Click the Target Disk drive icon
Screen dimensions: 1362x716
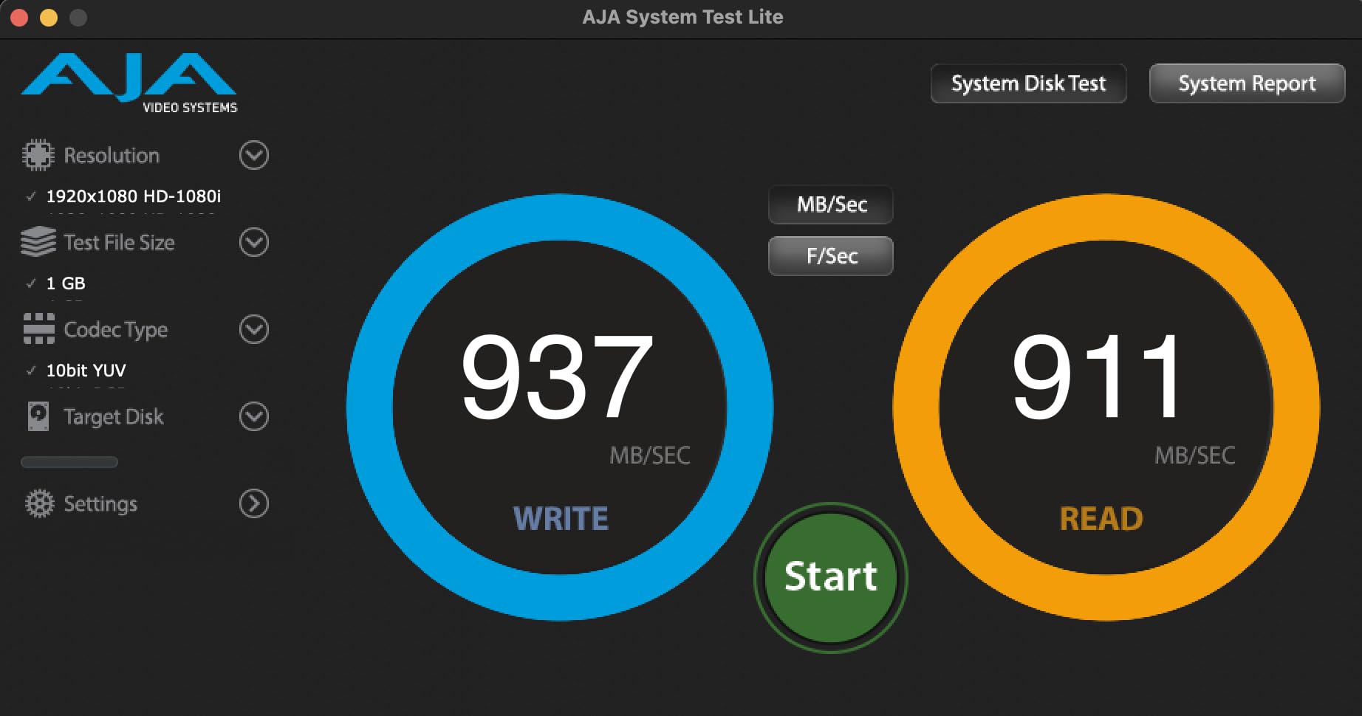tap(38, 416)
